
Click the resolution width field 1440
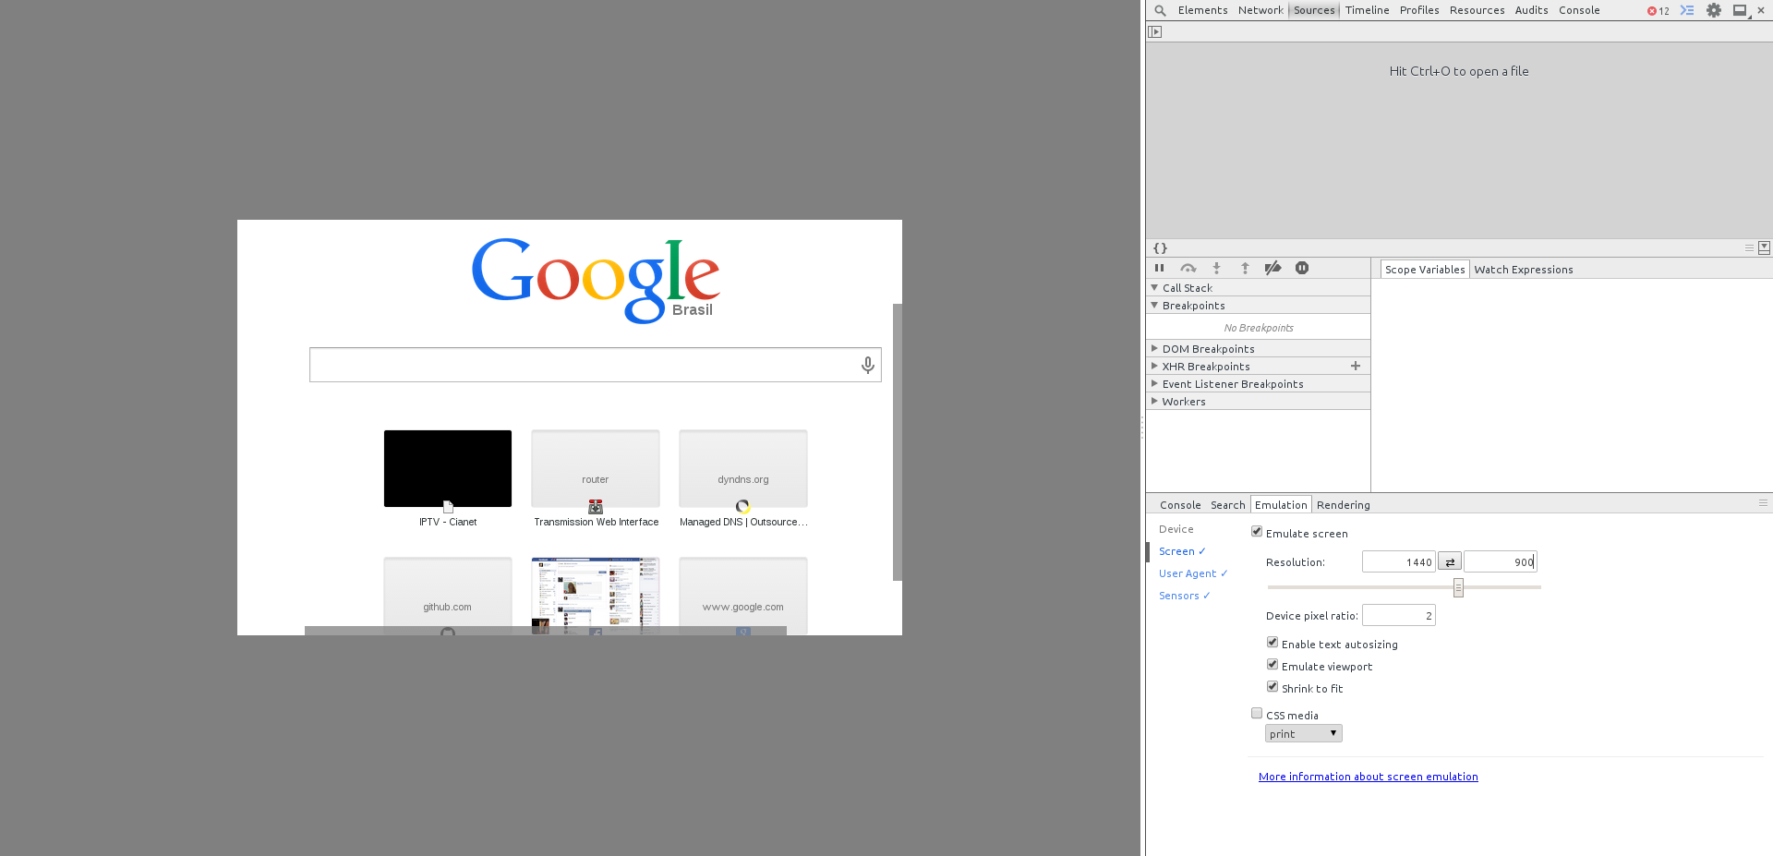coord(1398,561)
